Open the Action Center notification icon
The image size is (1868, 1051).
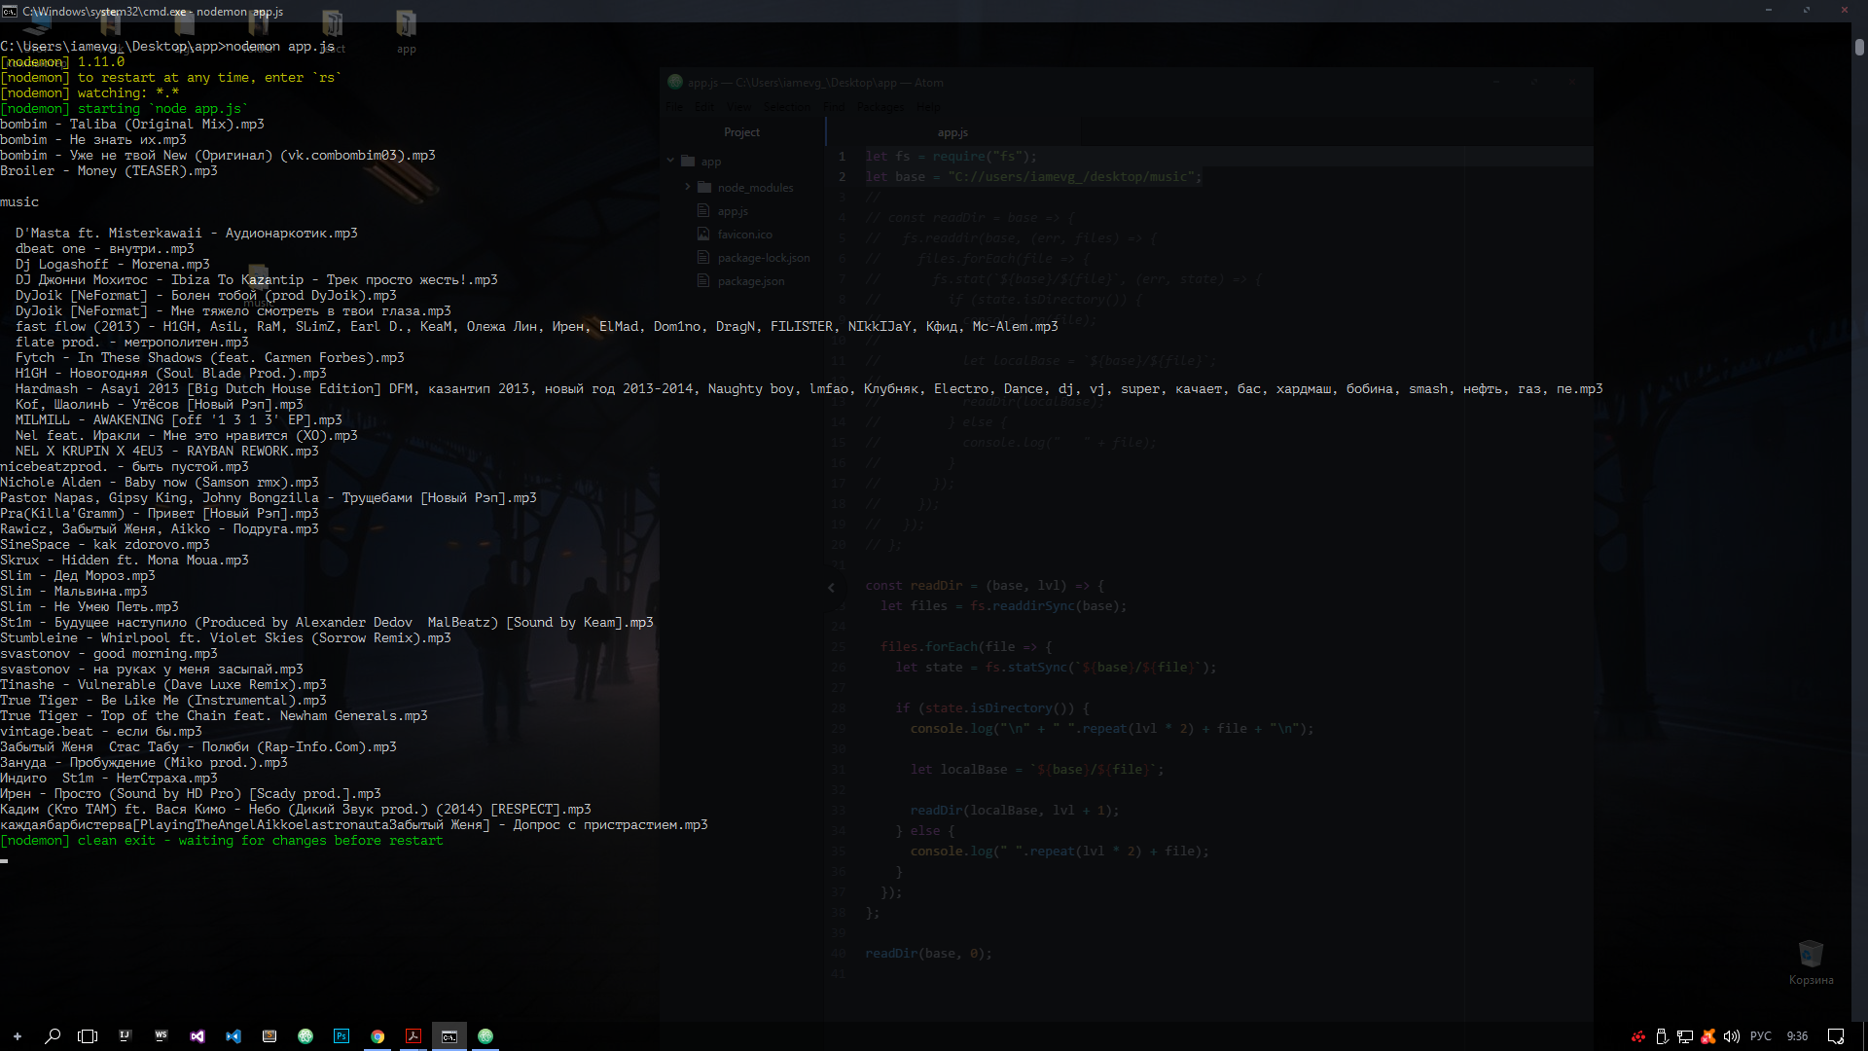(x=1836, y=1036)
